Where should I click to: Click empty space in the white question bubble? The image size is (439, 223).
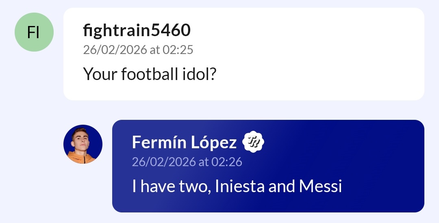pos(325,53)
